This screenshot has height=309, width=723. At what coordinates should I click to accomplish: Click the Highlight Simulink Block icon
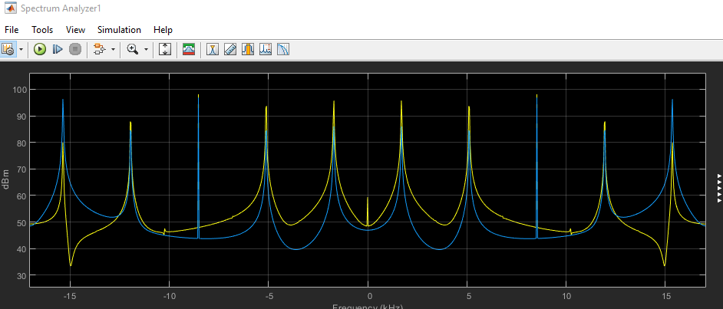click(x=98, y=49)
